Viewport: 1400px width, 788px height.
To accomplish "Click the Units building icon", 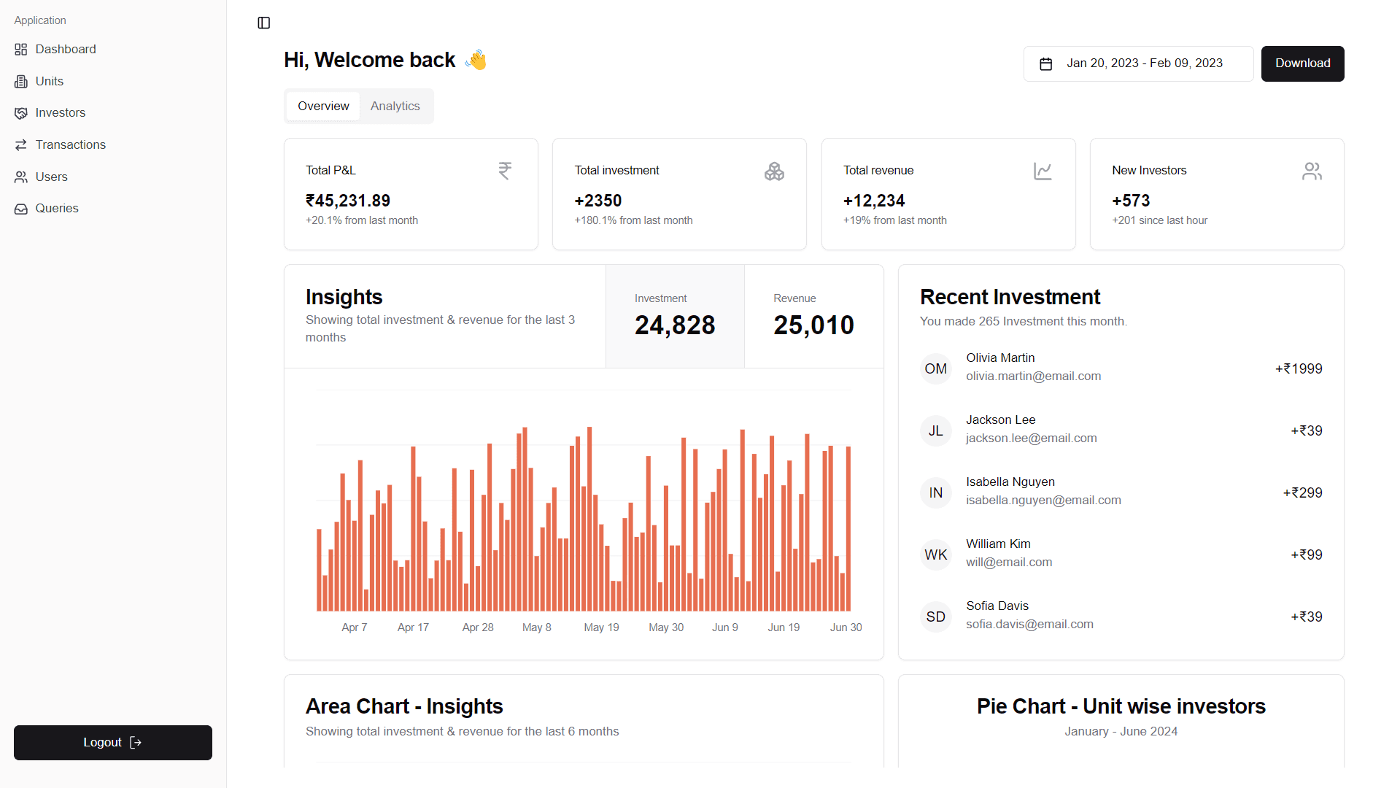I will pos(21,82).
